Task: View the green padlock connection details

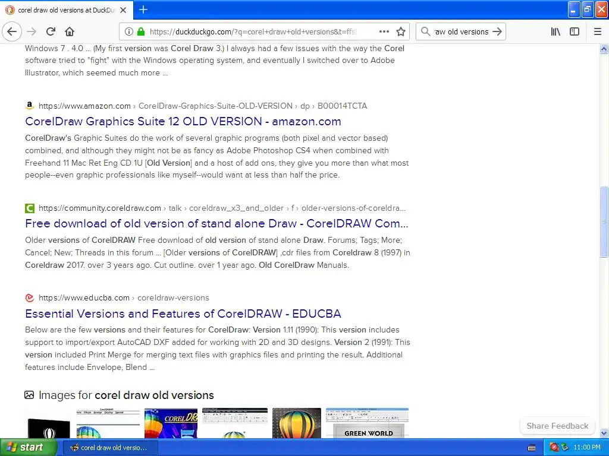Action: tap(141, 31)
